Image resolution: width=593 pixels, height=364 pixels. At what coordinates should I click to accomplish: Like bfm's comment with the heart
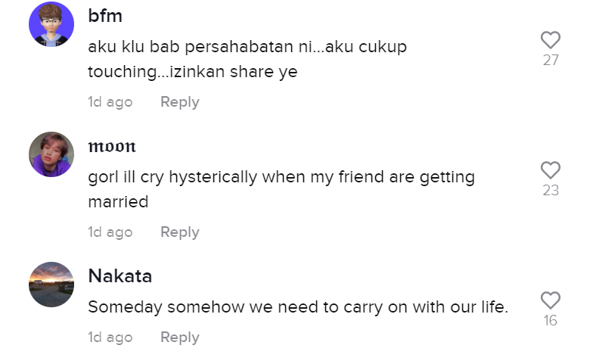tap(551, 40)
